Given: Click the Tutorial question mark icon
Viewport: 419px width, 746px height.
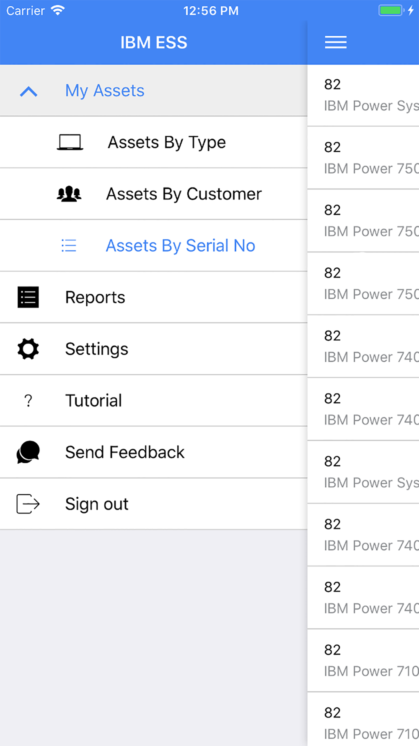Looking at the screenshot, I should click(28, 401).
